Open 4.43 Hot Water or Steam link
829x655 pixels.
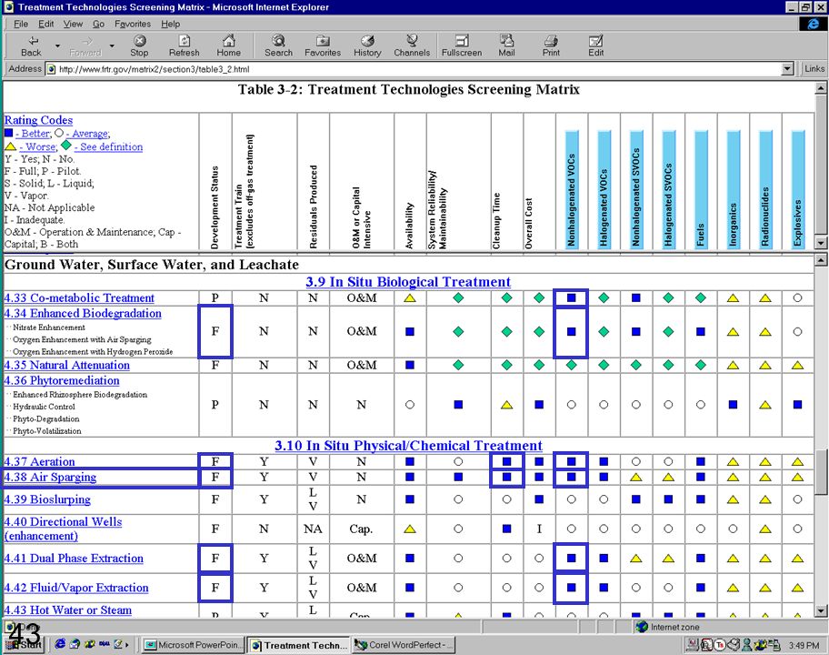pyautogui.click(x=67, y=610)
